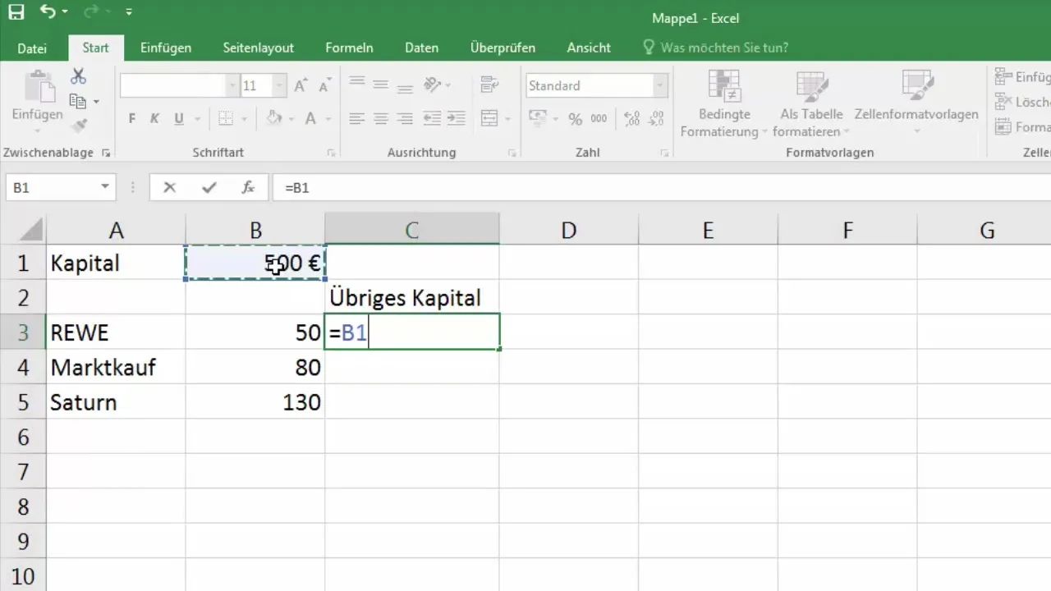
Task: Open the font size dropdown
Action: (x=279, y=85)
